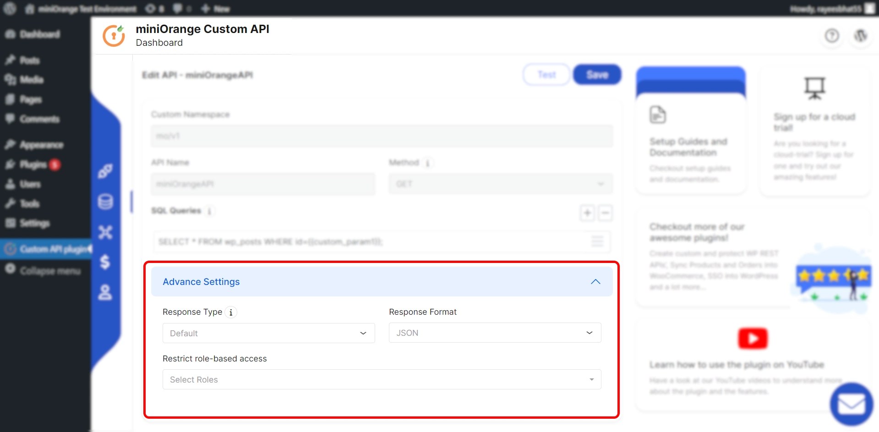Click the miniOrange logo icon
879x432 pixels.
[x=114, y=36]
